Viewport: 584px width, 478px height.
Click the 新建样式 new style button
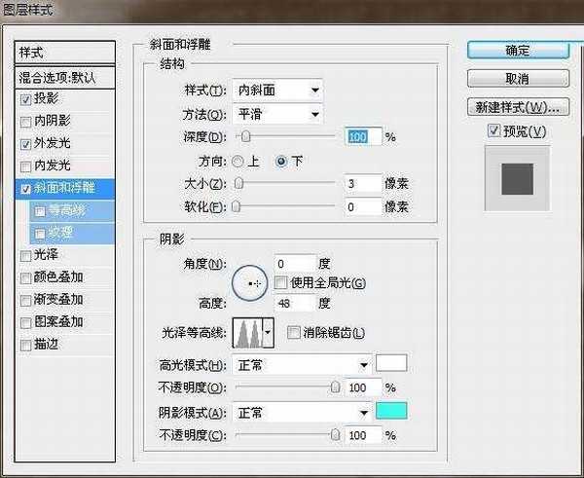[518, 106]
